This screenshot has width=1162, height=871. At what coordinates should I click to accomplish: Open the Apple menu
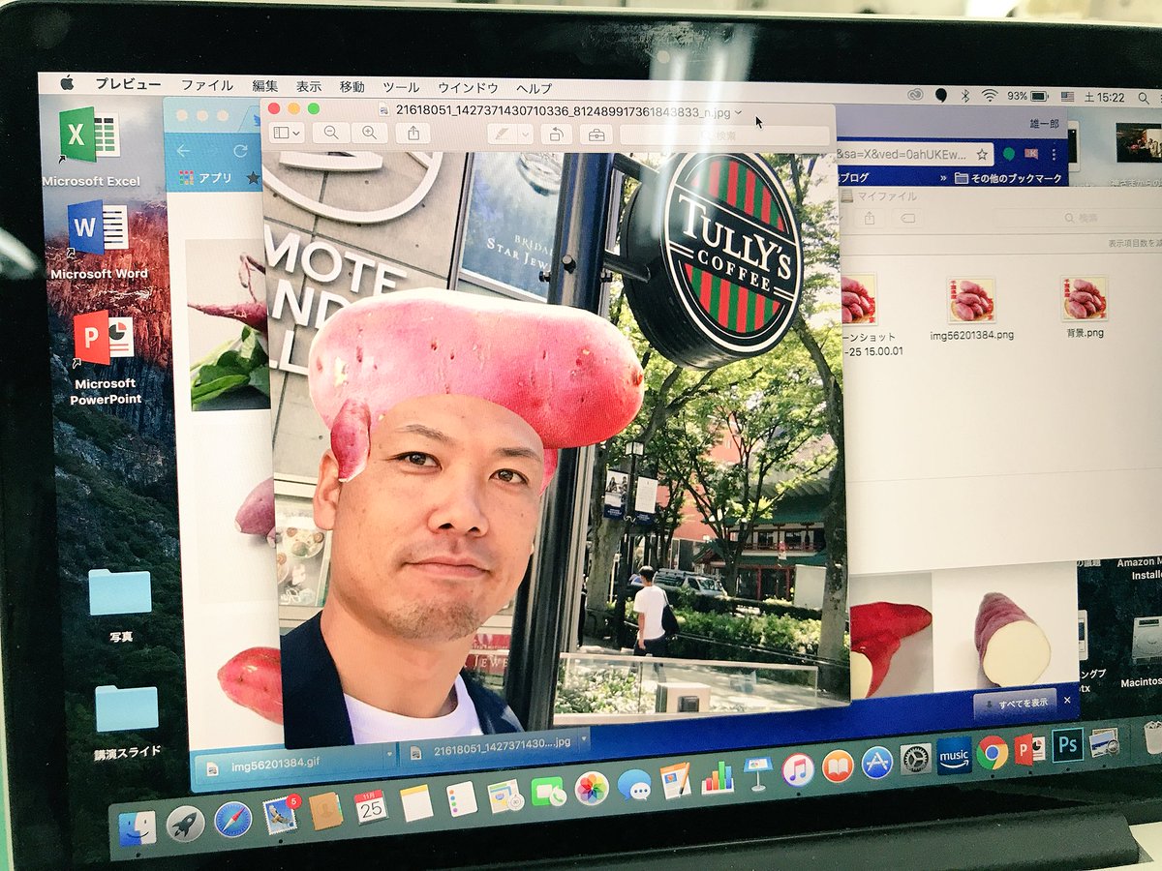[x=67, y=83]
